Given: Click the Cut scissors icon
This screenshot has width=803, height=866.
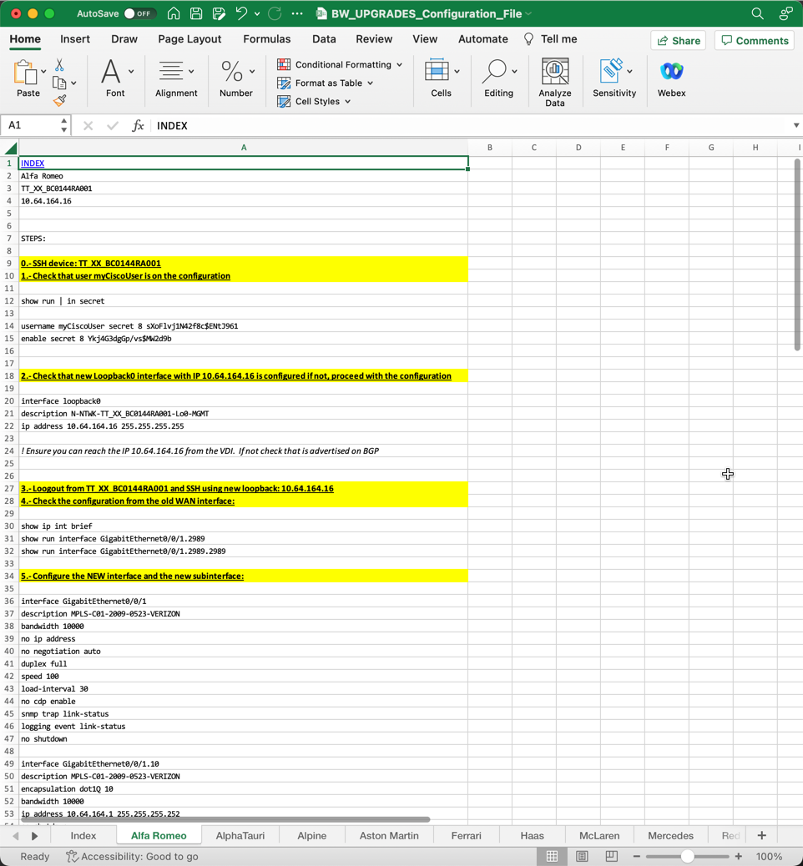Looking at the screenshot, I should (59, 65).
